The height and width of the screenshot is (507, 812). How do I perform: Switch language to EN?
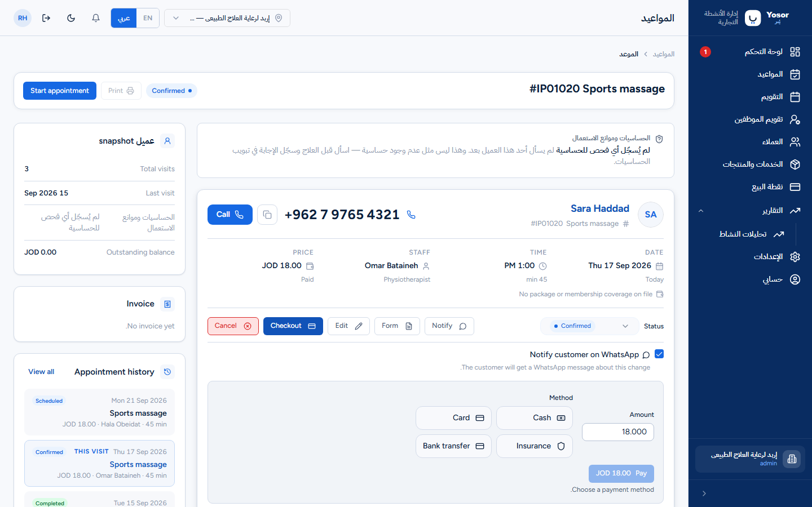148,18
